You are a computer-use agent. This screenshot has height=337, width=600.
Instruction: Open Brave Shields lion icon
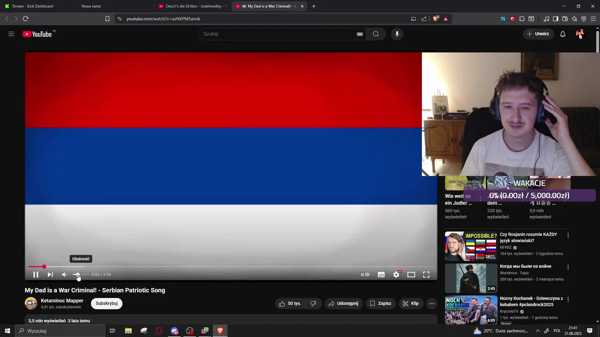pos(436,19)
